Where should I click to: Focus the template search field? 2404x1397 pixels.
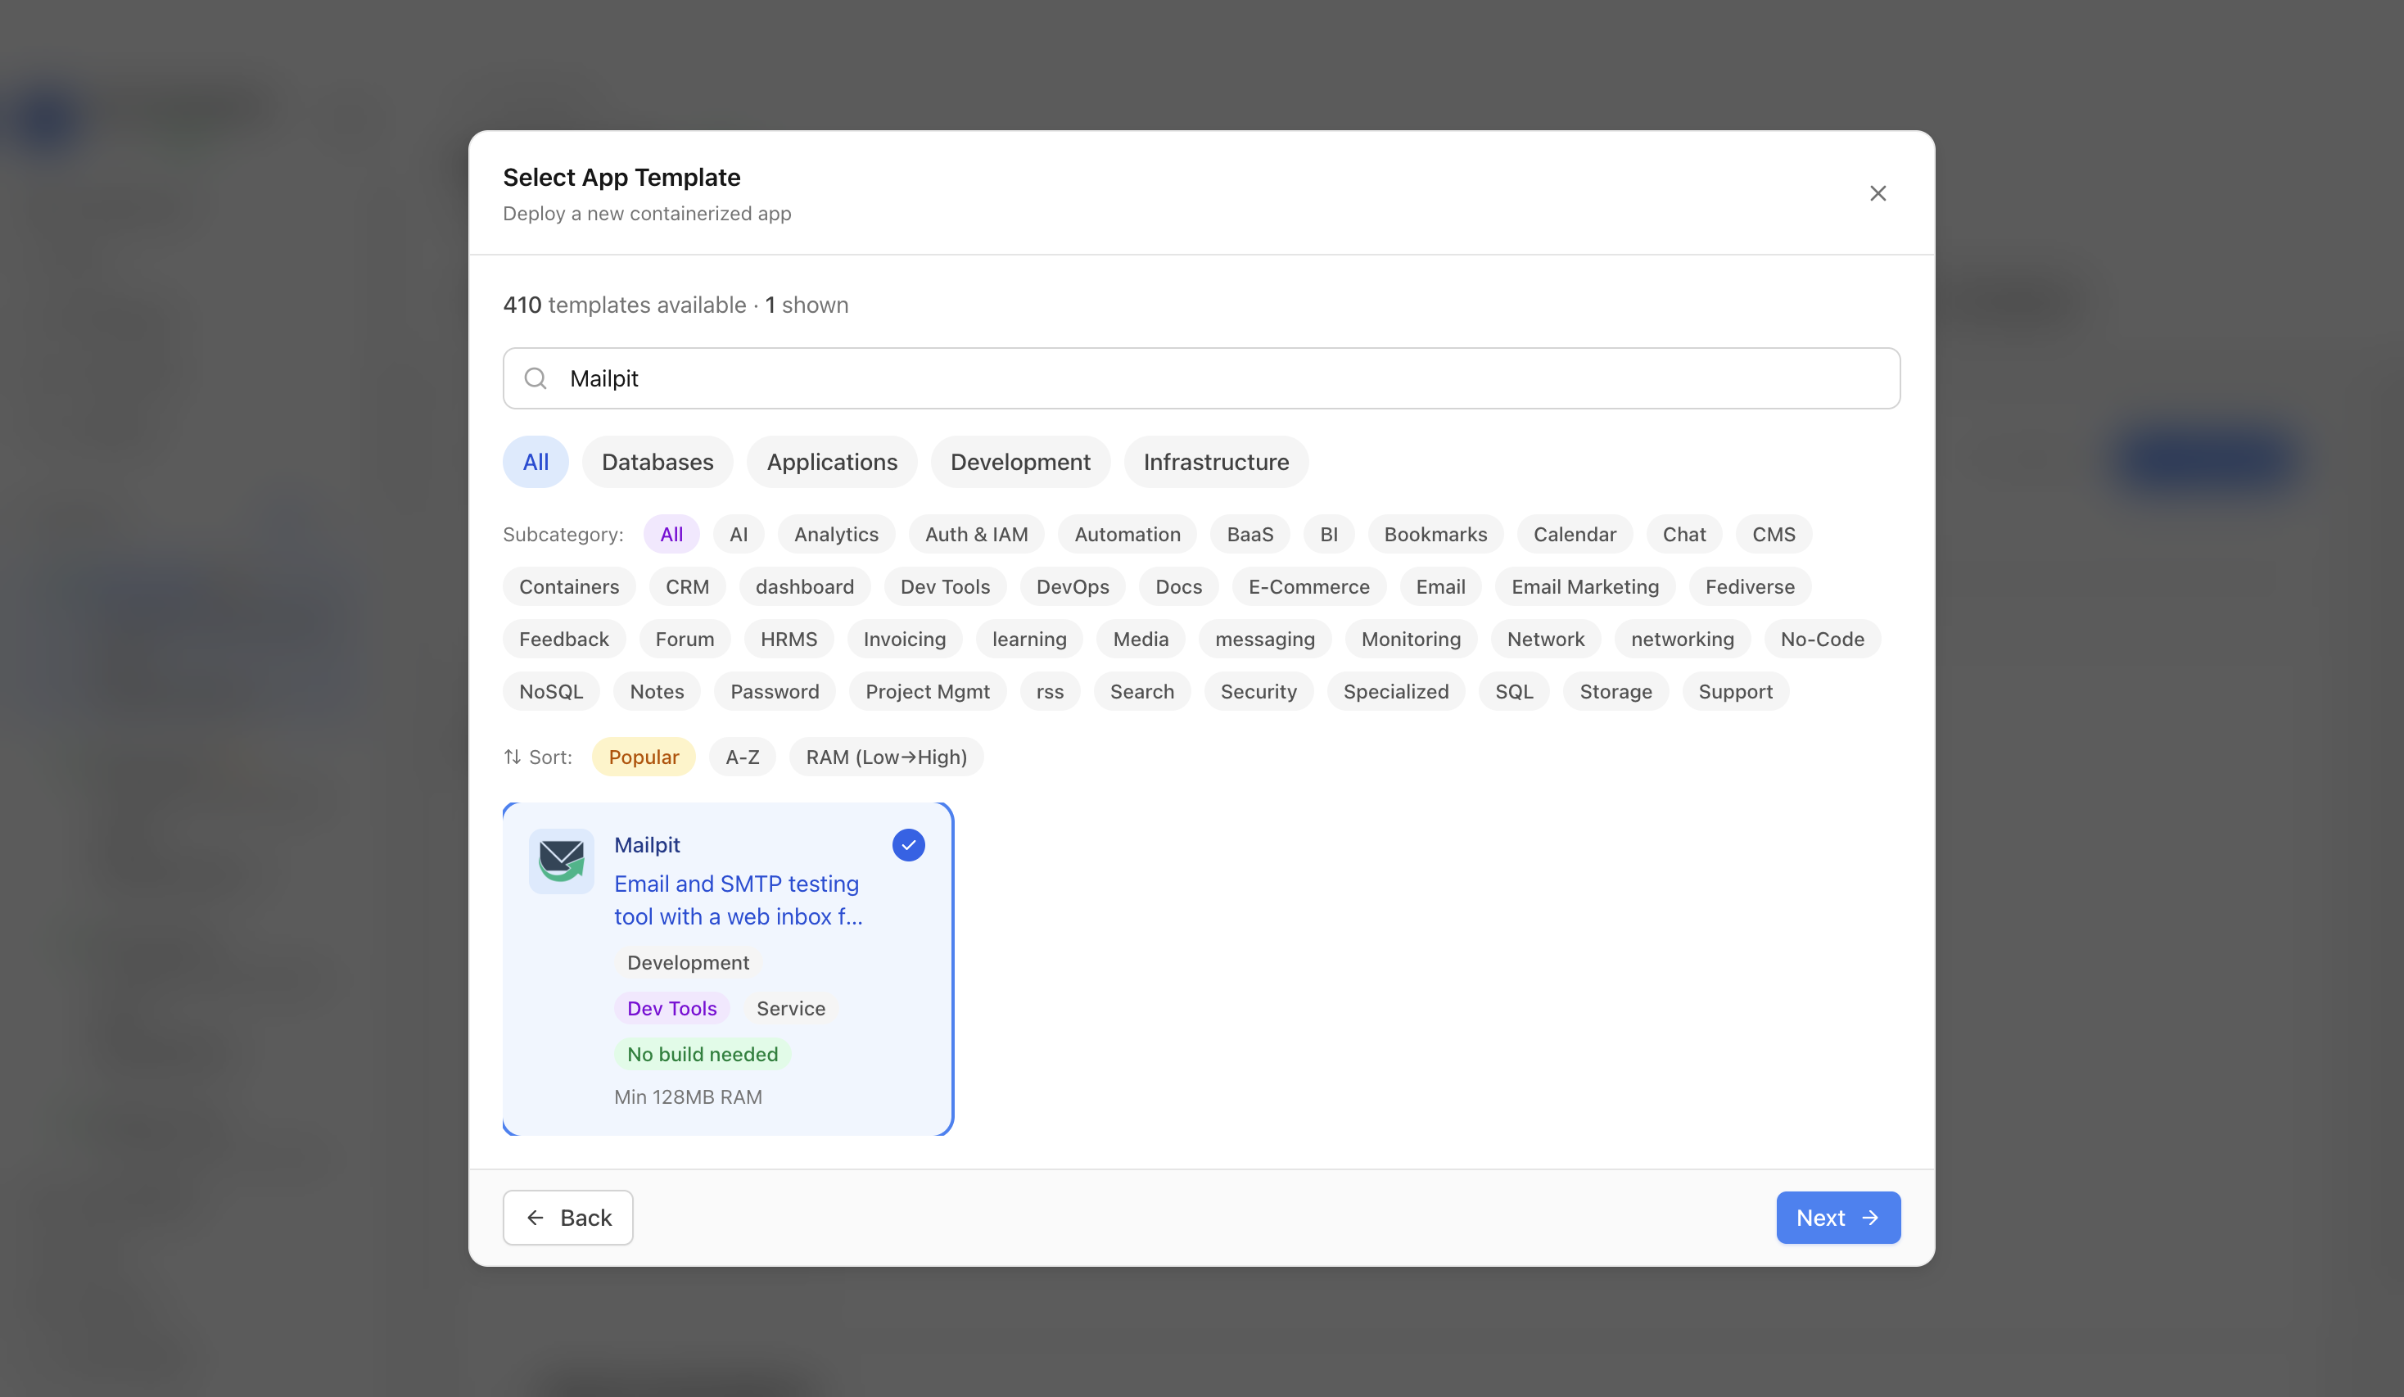click(1201, 379)
